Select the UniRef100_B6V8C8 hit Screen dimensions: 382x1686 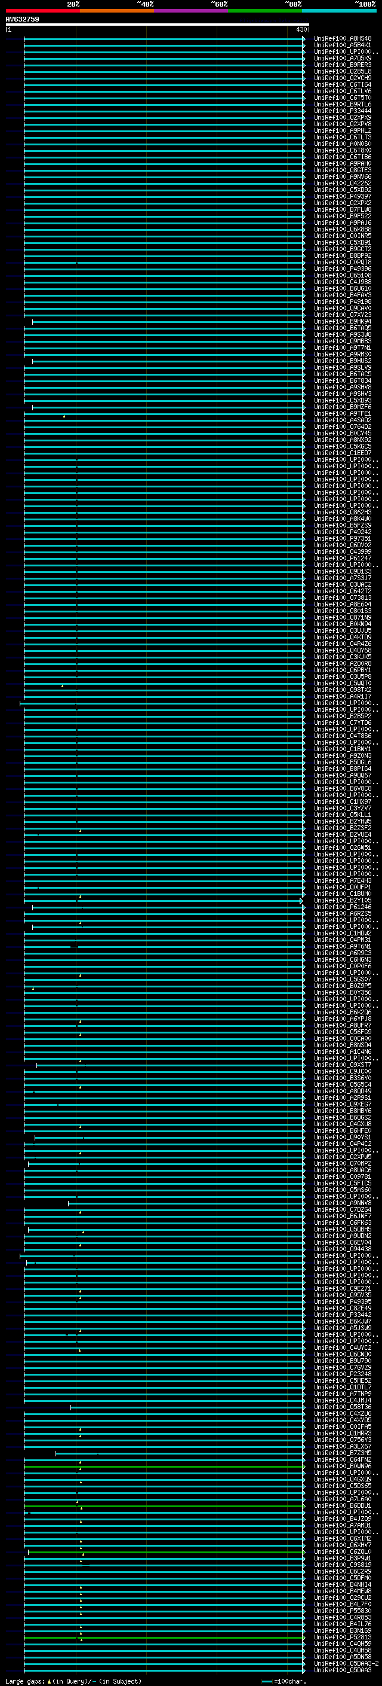coord(343,789)
